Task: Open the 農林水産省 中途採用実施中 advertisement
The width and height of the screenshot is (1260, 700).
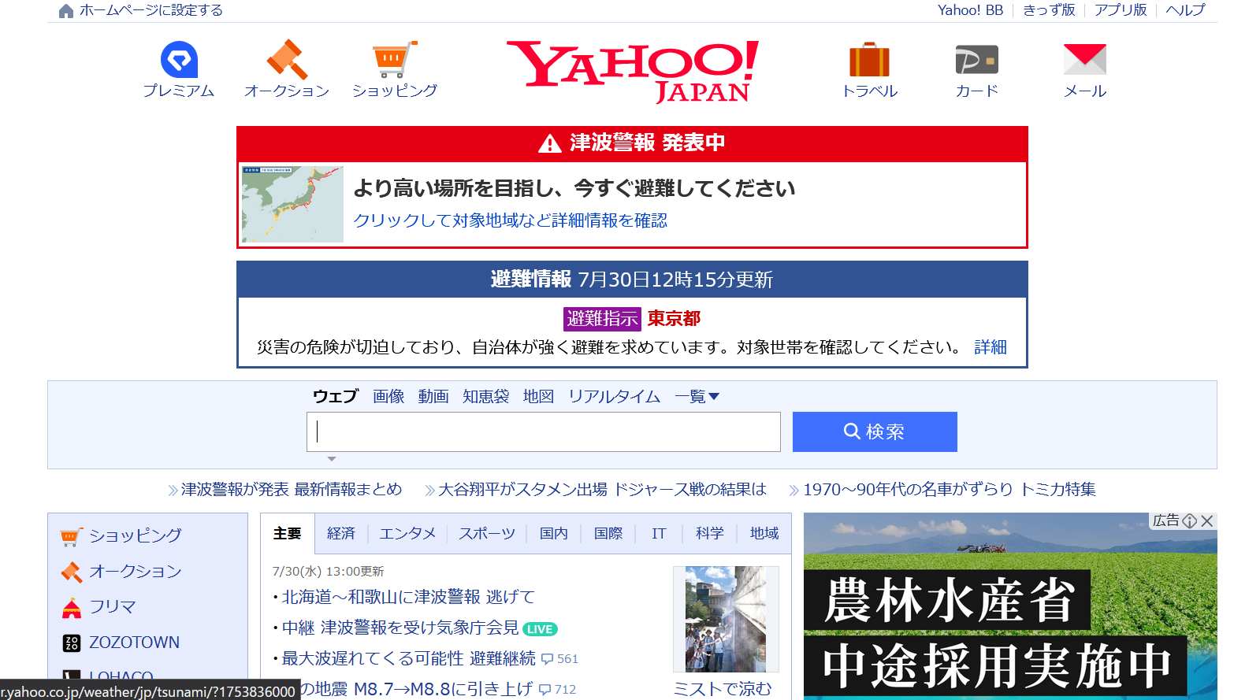Action: 1010,606
